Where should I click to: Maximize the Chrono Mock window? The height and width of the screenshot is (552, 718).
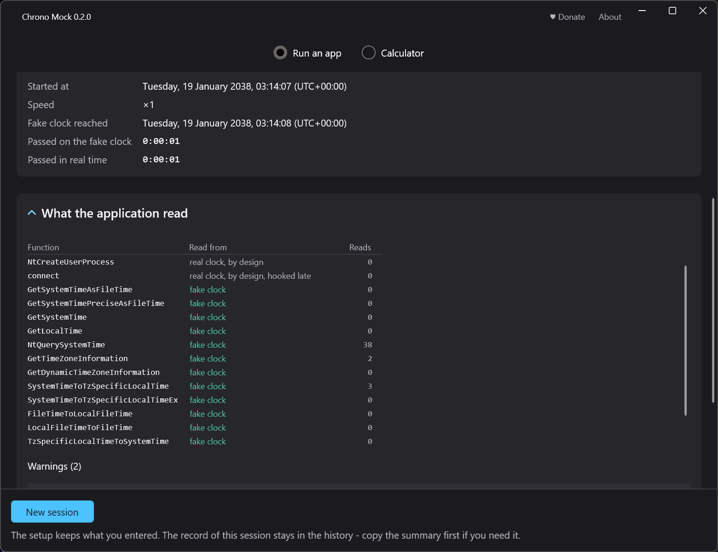click(x=672, y=11)
